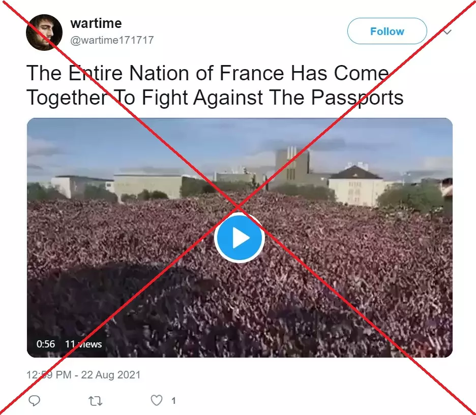
Task: Like the tweet with the heart icon
Action: tap(157, 400)
